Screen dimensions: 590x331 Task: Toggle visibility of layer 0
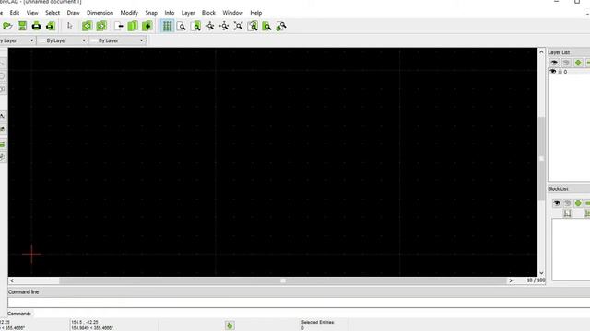[x=553, y=72]
